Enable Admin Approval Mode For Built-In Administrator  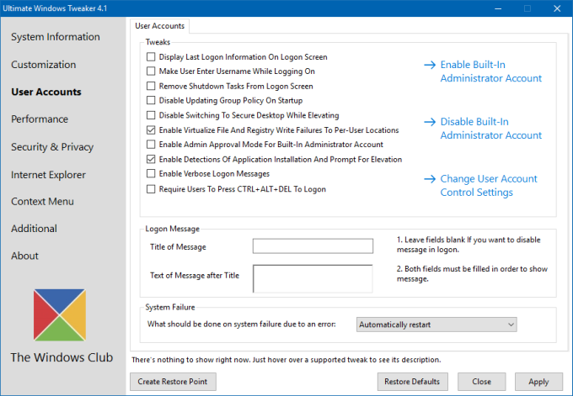tap(151, 145)
